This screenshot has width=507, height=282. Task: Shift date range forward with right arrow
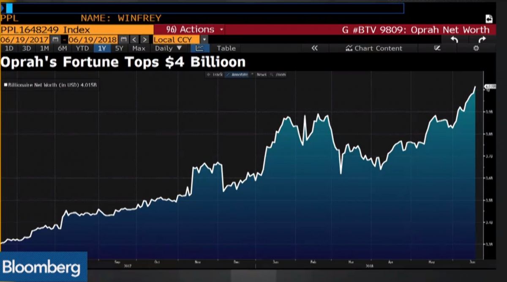point(144,39)
